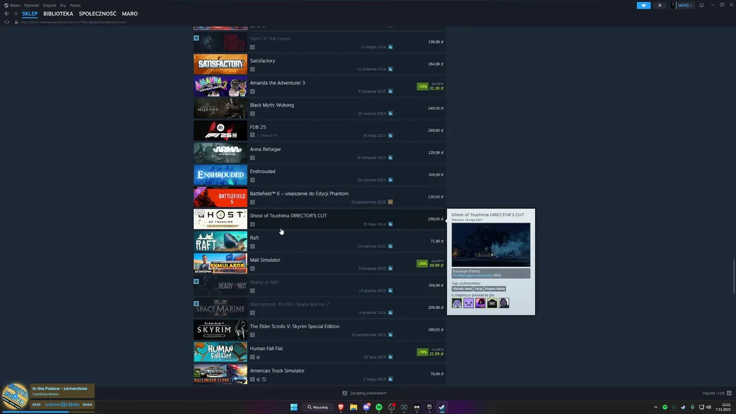
Task: Click the Satisfactory game thumbnail
Action: point(220,64)
